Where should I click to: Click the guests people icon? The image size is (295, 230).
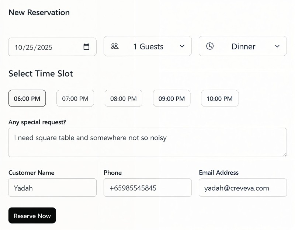point(115,46)
